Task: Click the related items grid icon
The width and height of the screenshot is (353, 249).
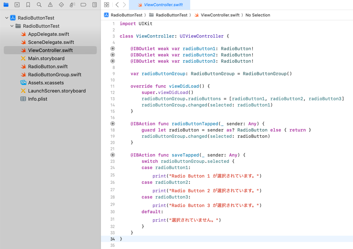Action: (107, 5)
